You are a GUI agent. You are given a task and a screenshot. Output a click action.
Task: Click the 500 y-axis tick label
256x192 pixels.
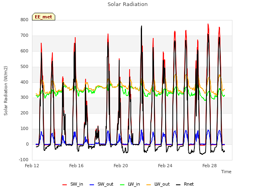pyautogui.click(x=24, y=67)
